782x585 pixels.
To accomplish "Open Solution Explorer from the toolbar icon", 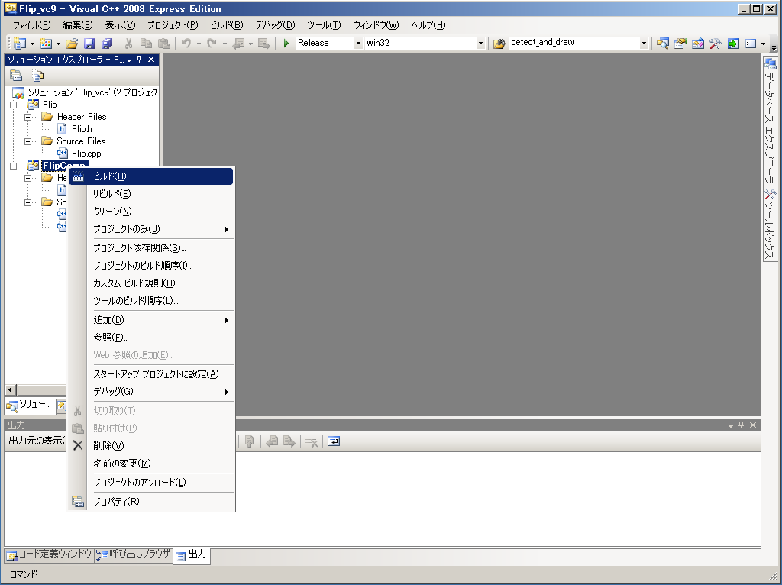I will tap(662, 44).
